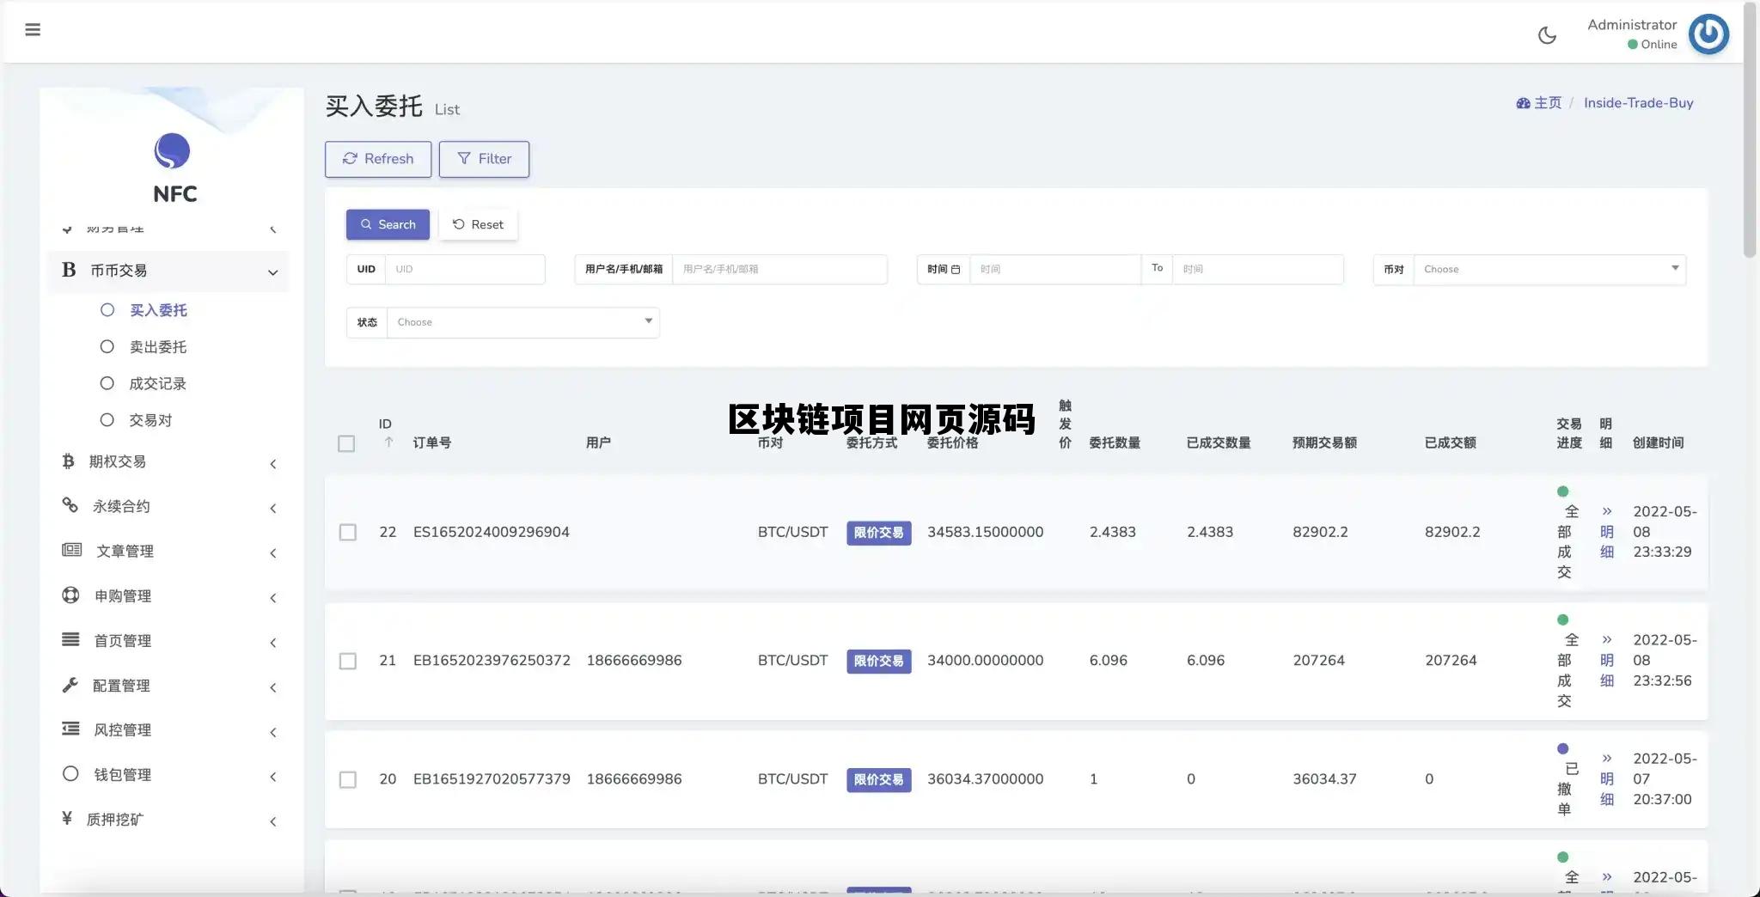1760x897 pixels.
Task: Click the 文章管理 sidebar icon
Action: tap(71, 551)
